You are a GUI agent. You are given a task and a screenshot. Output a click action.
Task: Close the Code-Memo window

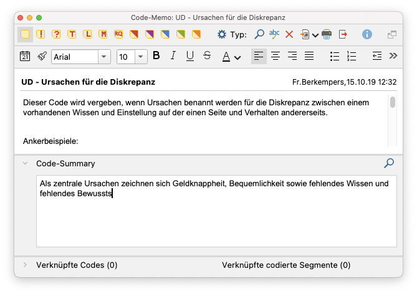click(x=20, y=18)
